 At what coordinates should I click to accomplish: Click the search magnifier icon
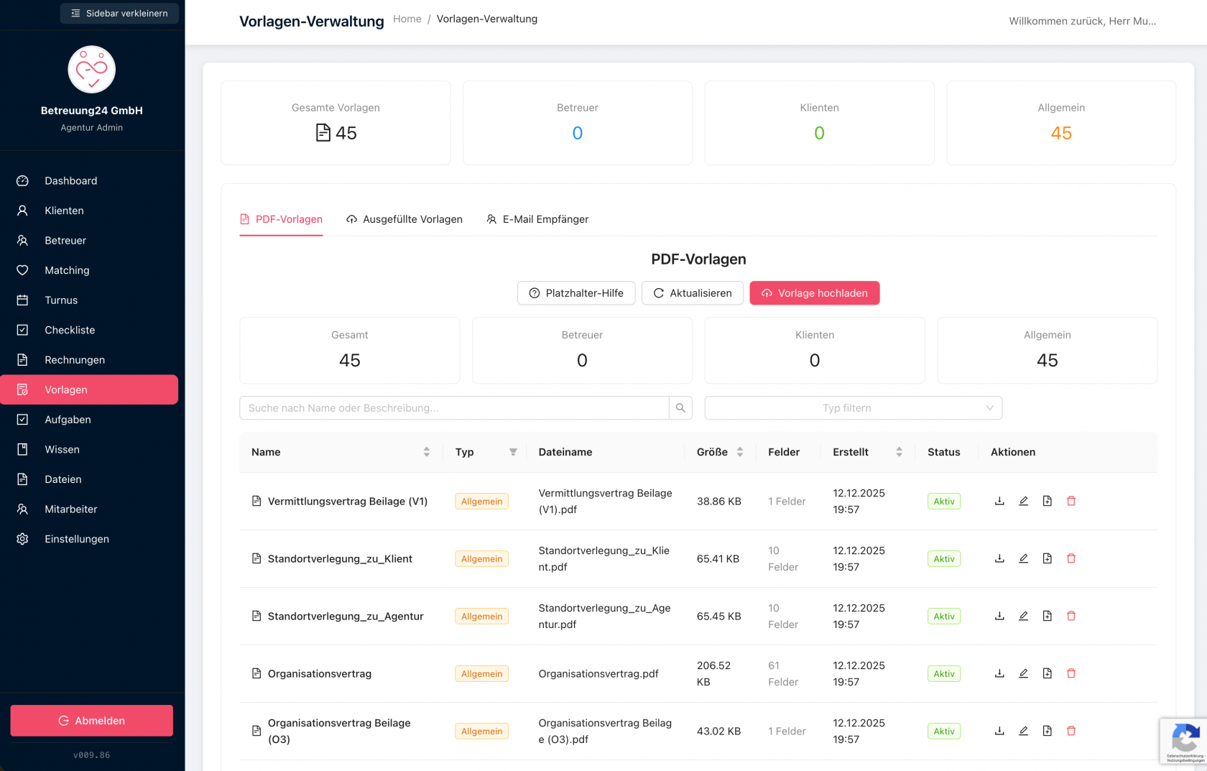coord(680,408)
